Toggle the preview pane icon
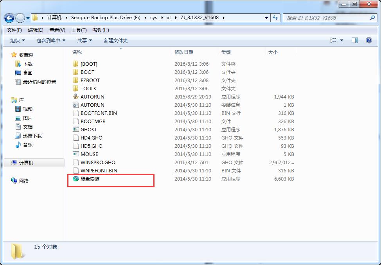 coord(355,40)
